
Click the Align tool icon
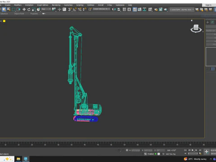(119, 9)
